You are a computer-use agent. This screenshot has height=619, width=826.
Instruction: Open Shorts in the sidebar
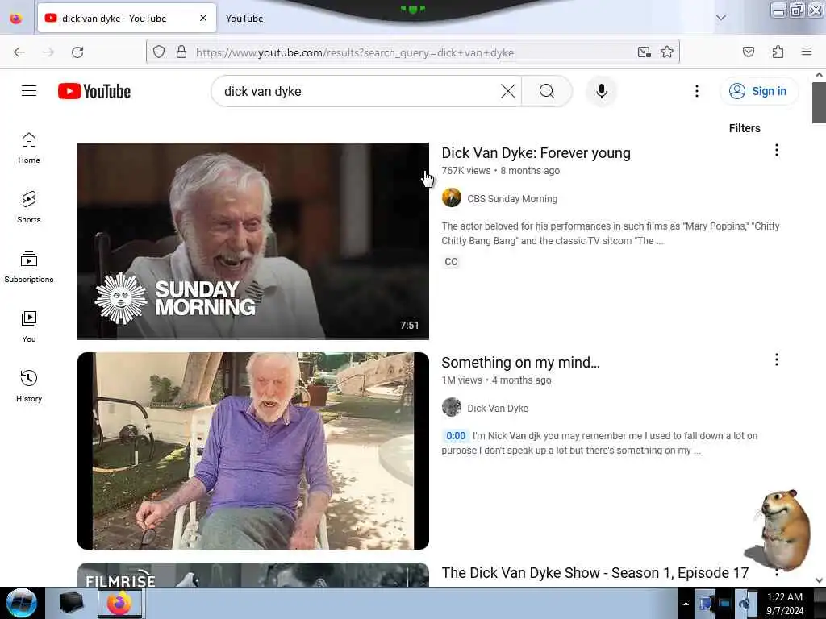click(x=29, y=207)
